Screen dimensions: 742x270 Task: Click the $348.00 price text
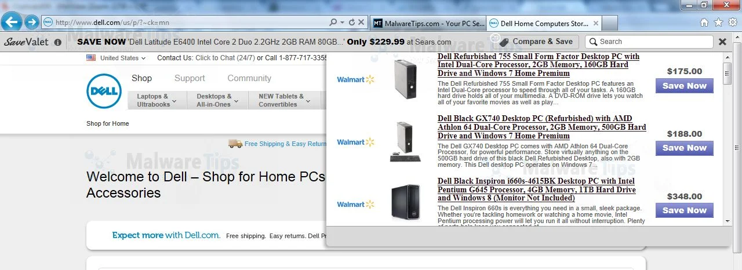click(685, 196)
